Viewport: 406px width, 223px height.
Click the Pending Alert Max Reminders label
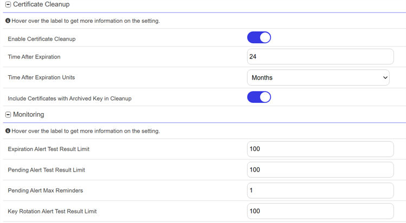(46, 191)
